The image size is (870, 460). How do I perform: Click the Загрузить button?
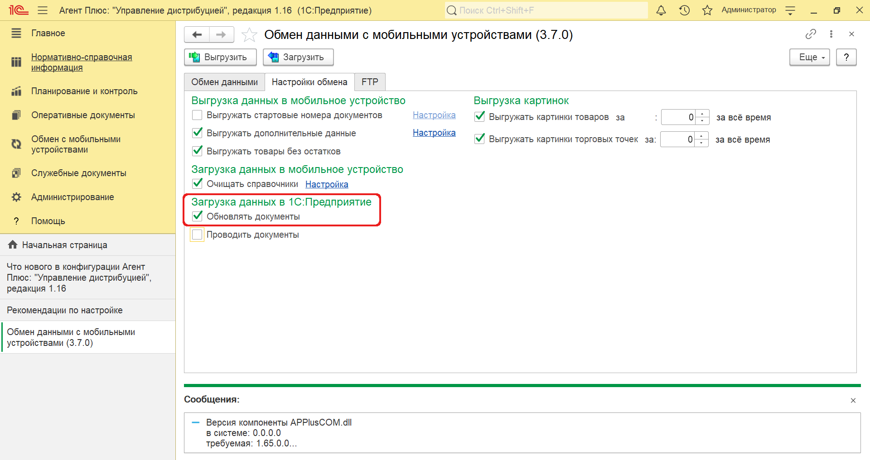pos(298,57)
